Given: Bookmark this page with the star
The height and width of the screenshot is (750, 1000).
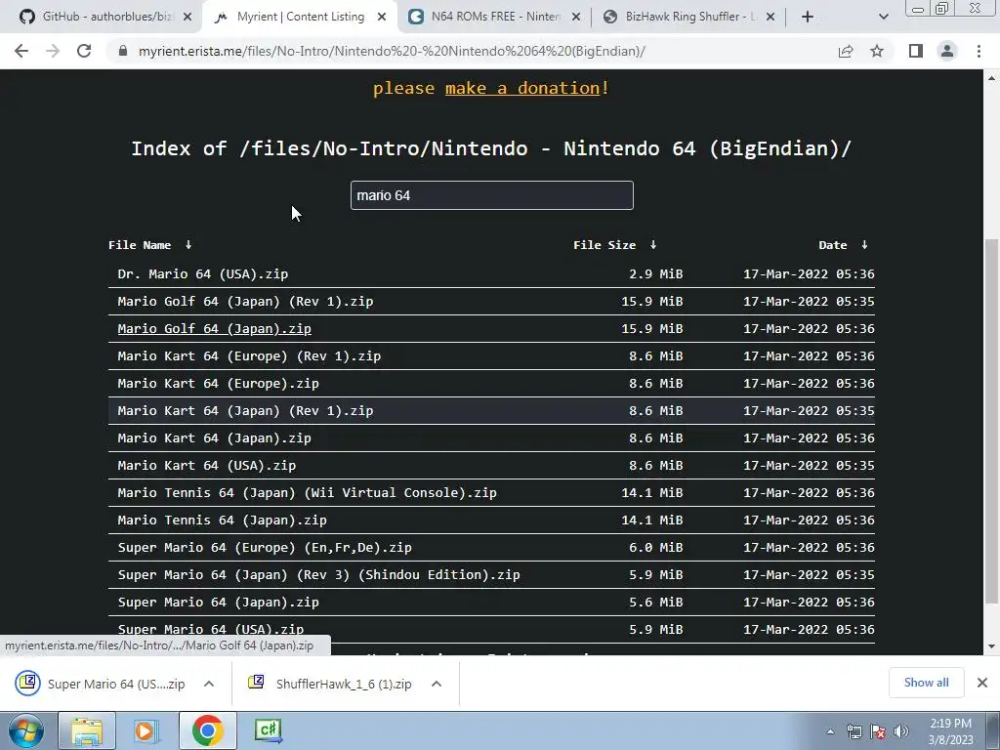Looking at the screenshot, I should click(877, 51).
